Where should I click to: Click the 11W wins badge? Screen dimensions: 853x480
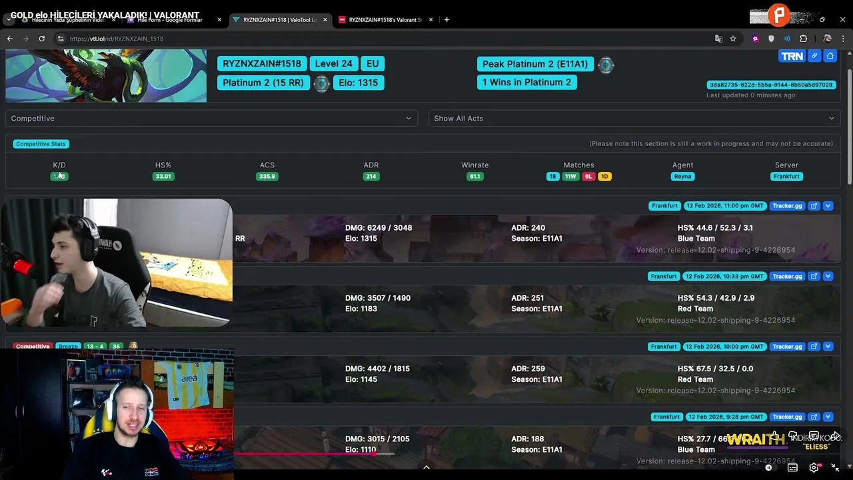[x=570, y=177]
